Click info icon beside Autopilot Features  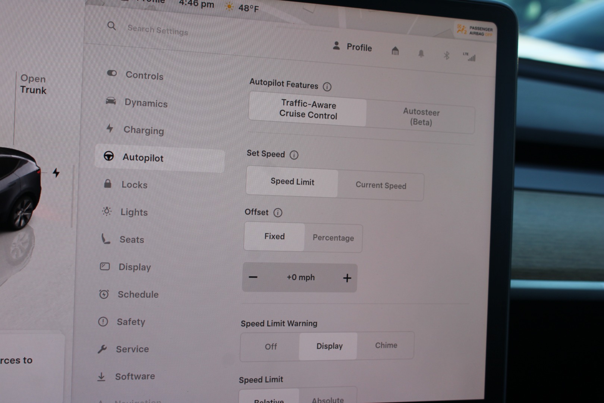point(327,87)
